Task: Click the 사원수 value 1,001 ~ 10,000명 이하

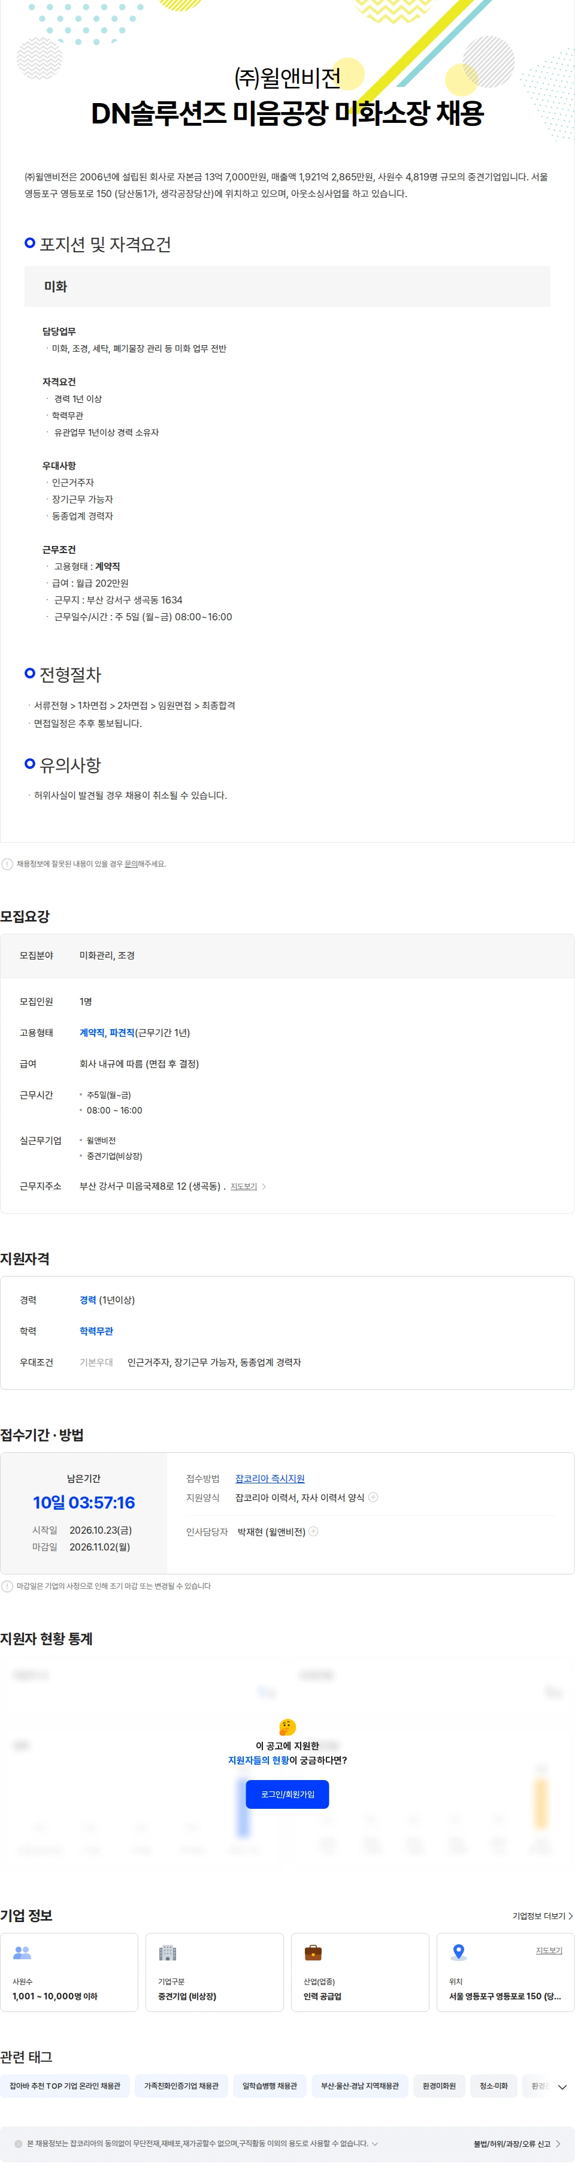Action: (x=55, y=1996)
